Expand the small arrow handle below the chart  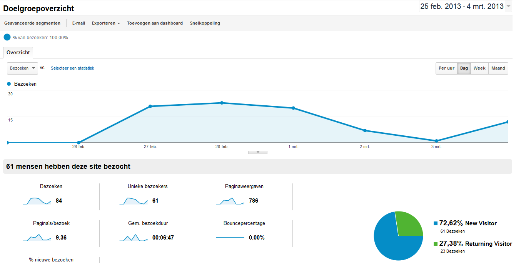(258, 152)
